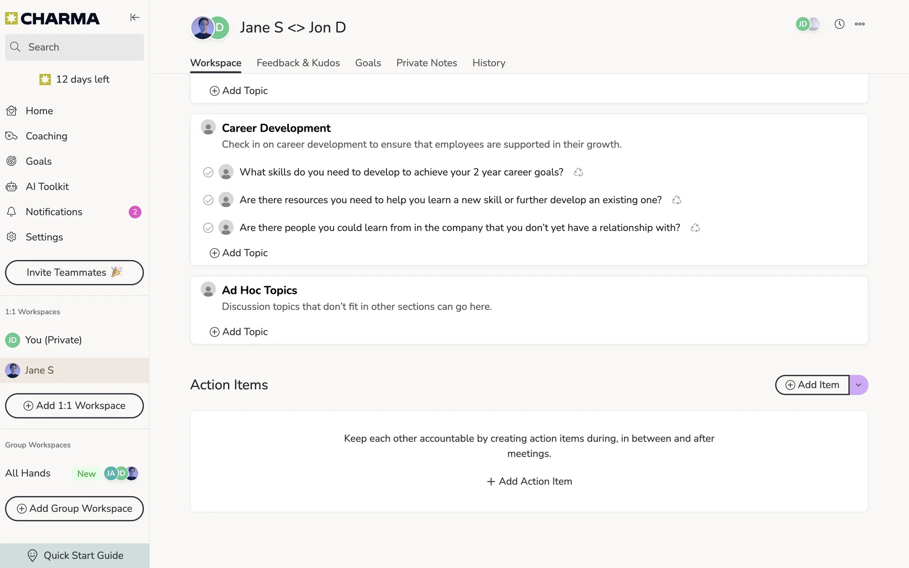Viewport: 909px width, 568px height.
Task: Open the meeting history clock icon
Action: click(x=839, y=24)
